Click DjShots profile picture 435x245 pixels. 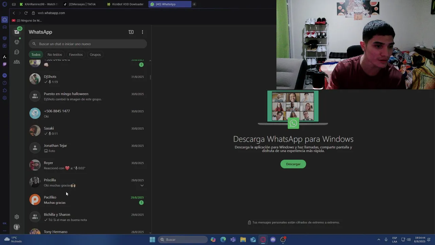point(35,79)
